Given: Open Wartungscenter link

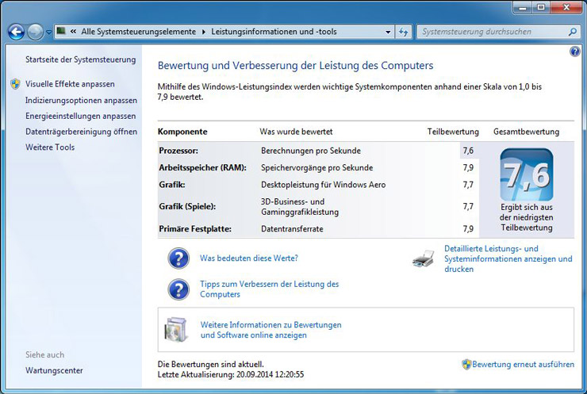Looking at the screenshot, I should pyautogui.click(x=54, y=370).
